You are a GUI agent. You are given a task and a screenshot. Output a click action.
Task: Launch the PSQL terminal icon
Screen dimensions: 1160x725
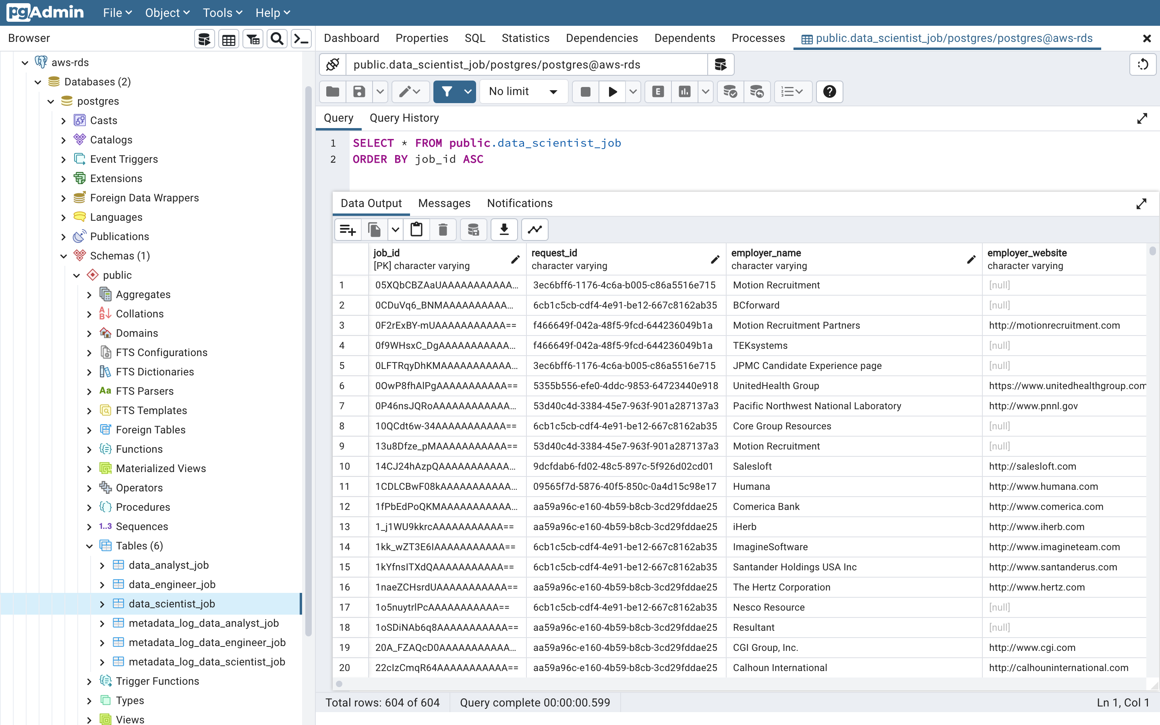tap(301, 39)
